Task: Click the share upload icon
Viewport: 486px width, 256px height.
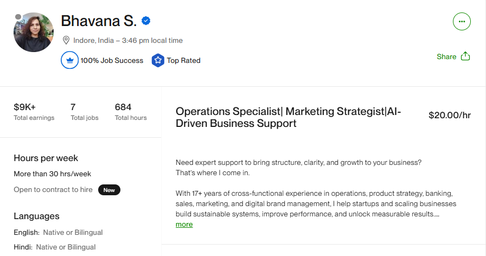Action: [465, 56]
